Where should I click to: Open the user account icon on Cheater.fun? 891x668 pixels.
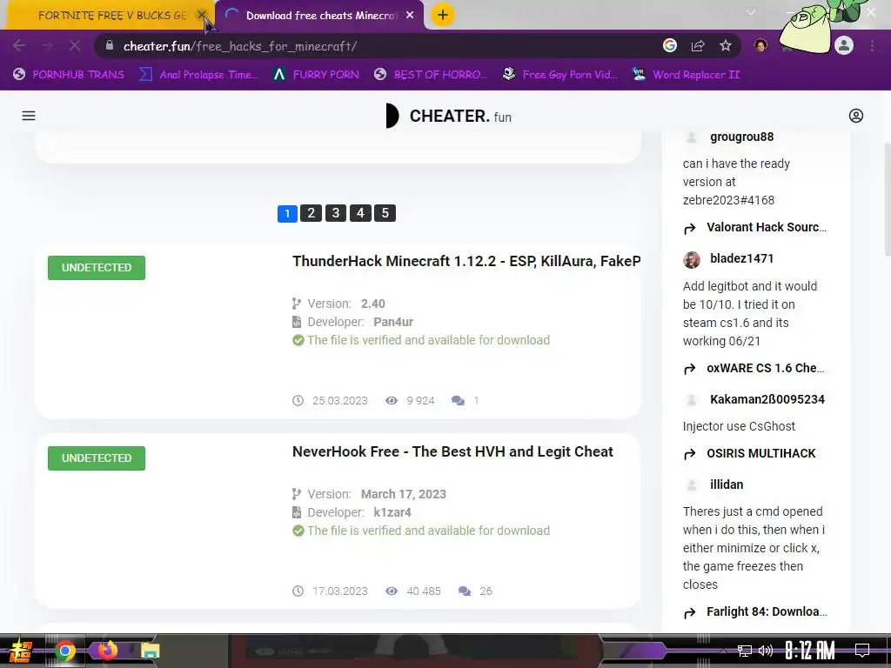pyautogui.click(x=856, y=116)
